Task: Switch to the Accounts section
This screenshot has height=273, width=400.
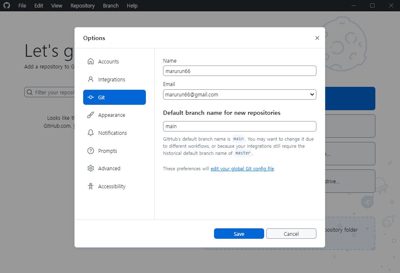Action: 114,61
